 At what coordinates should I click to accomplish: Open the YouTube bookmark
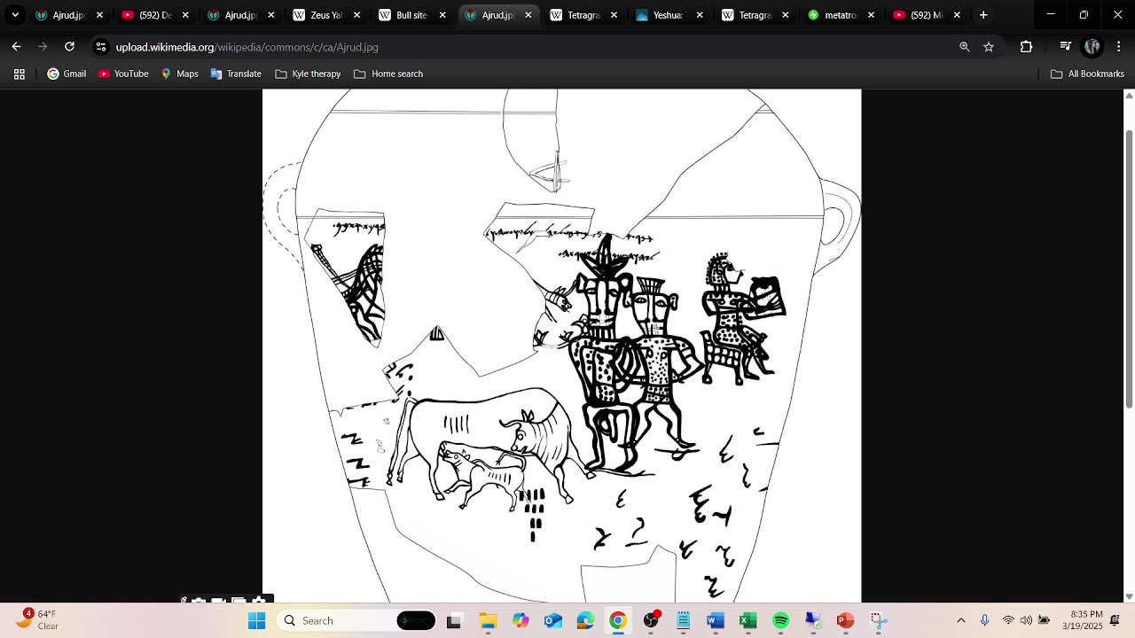(x=123, y=74)
